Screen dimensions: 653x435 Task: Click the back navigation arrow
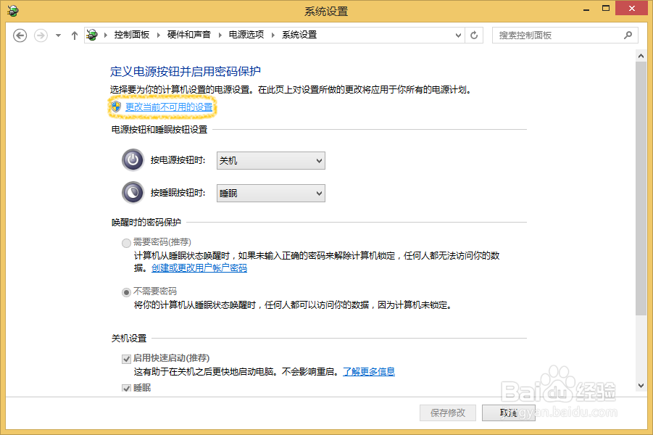coord(20,34)
